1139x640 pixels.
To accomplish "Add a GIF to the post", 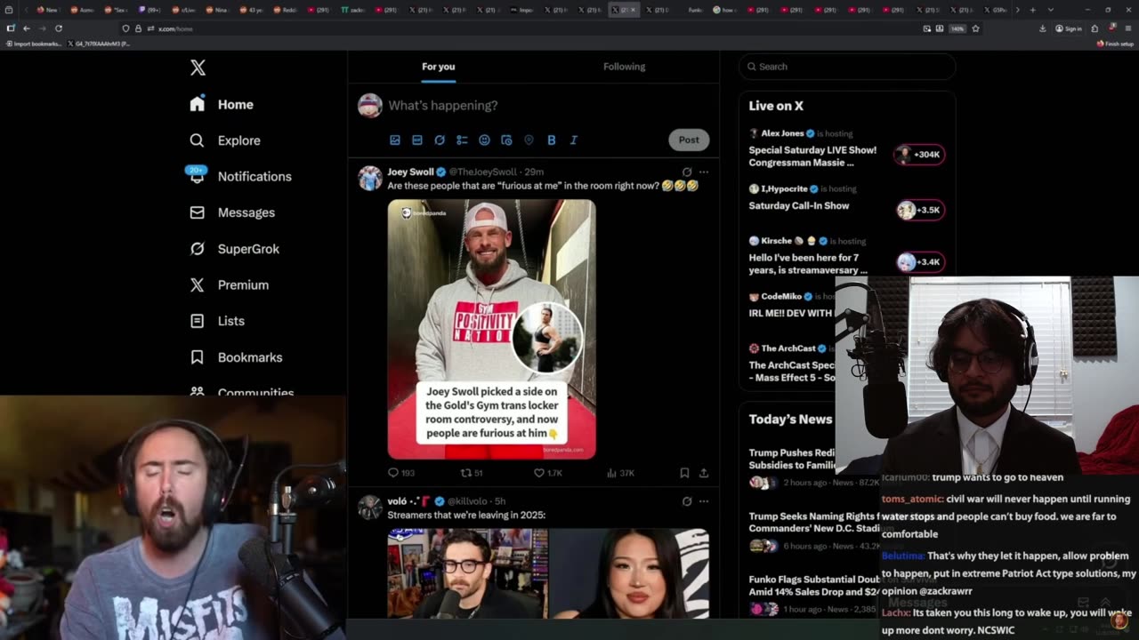I will point(417,140).
